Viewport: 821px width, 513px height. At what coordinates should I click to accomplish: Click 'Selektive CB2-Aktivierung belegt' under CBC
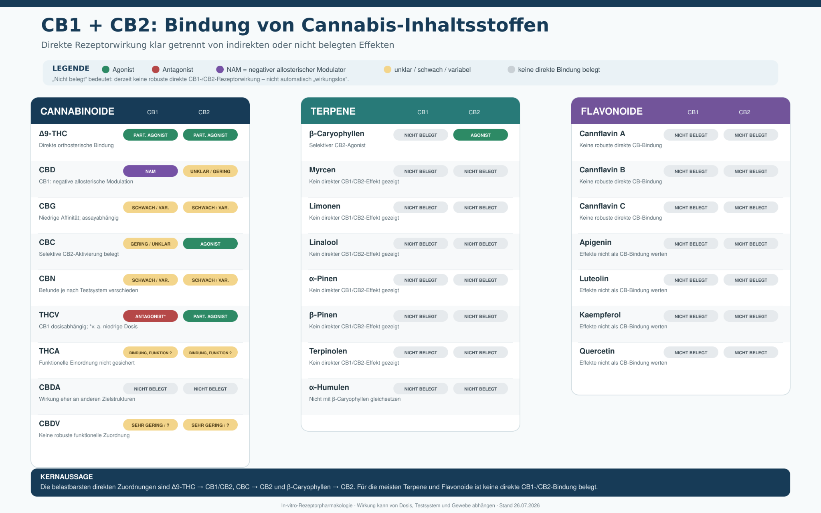tap(79, 254)
